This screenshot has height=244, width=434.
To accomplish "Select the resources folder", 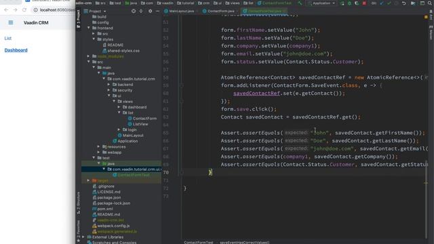I will [114, 146].
